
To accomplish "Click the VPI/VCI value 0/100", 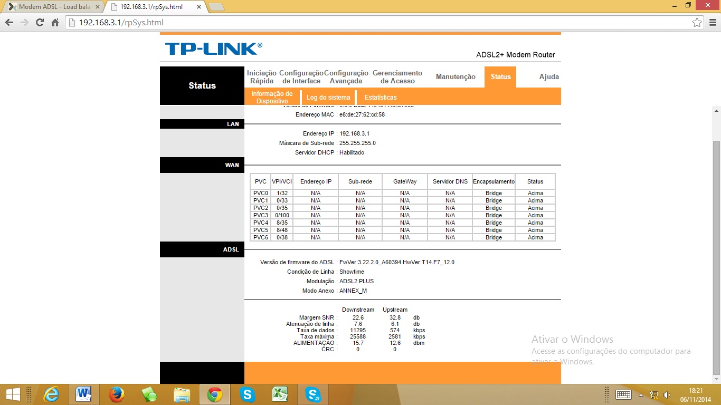I will click(x=282, y=215).
